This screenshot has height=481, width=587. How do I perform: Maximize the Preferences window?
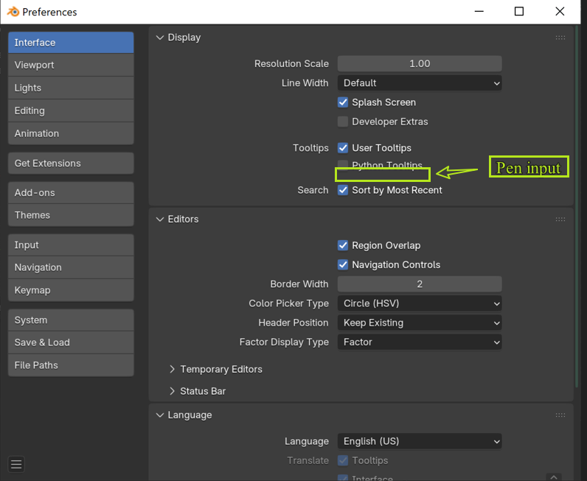click(519, 12)
